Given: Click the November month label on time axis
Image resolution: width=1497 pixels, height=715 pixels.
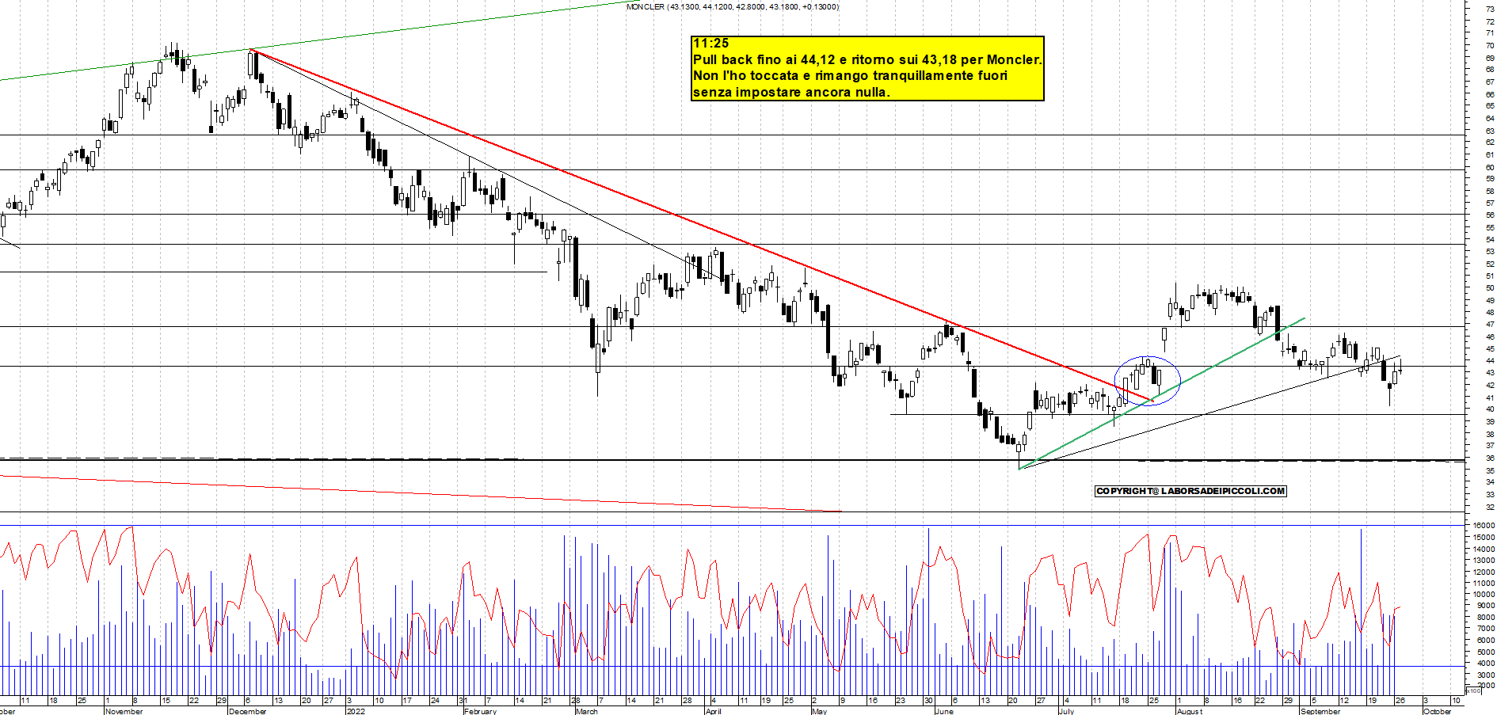Looking at the screenshot, I should click(x=124, y=711).
